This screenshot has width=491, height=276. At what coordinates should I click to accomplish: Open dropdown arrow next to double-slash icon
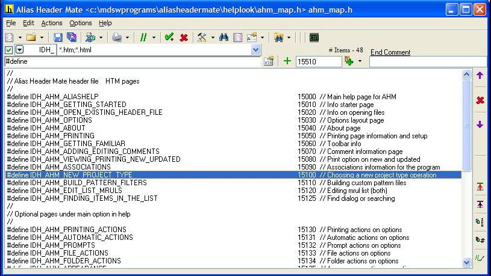(x=154, y=38)
